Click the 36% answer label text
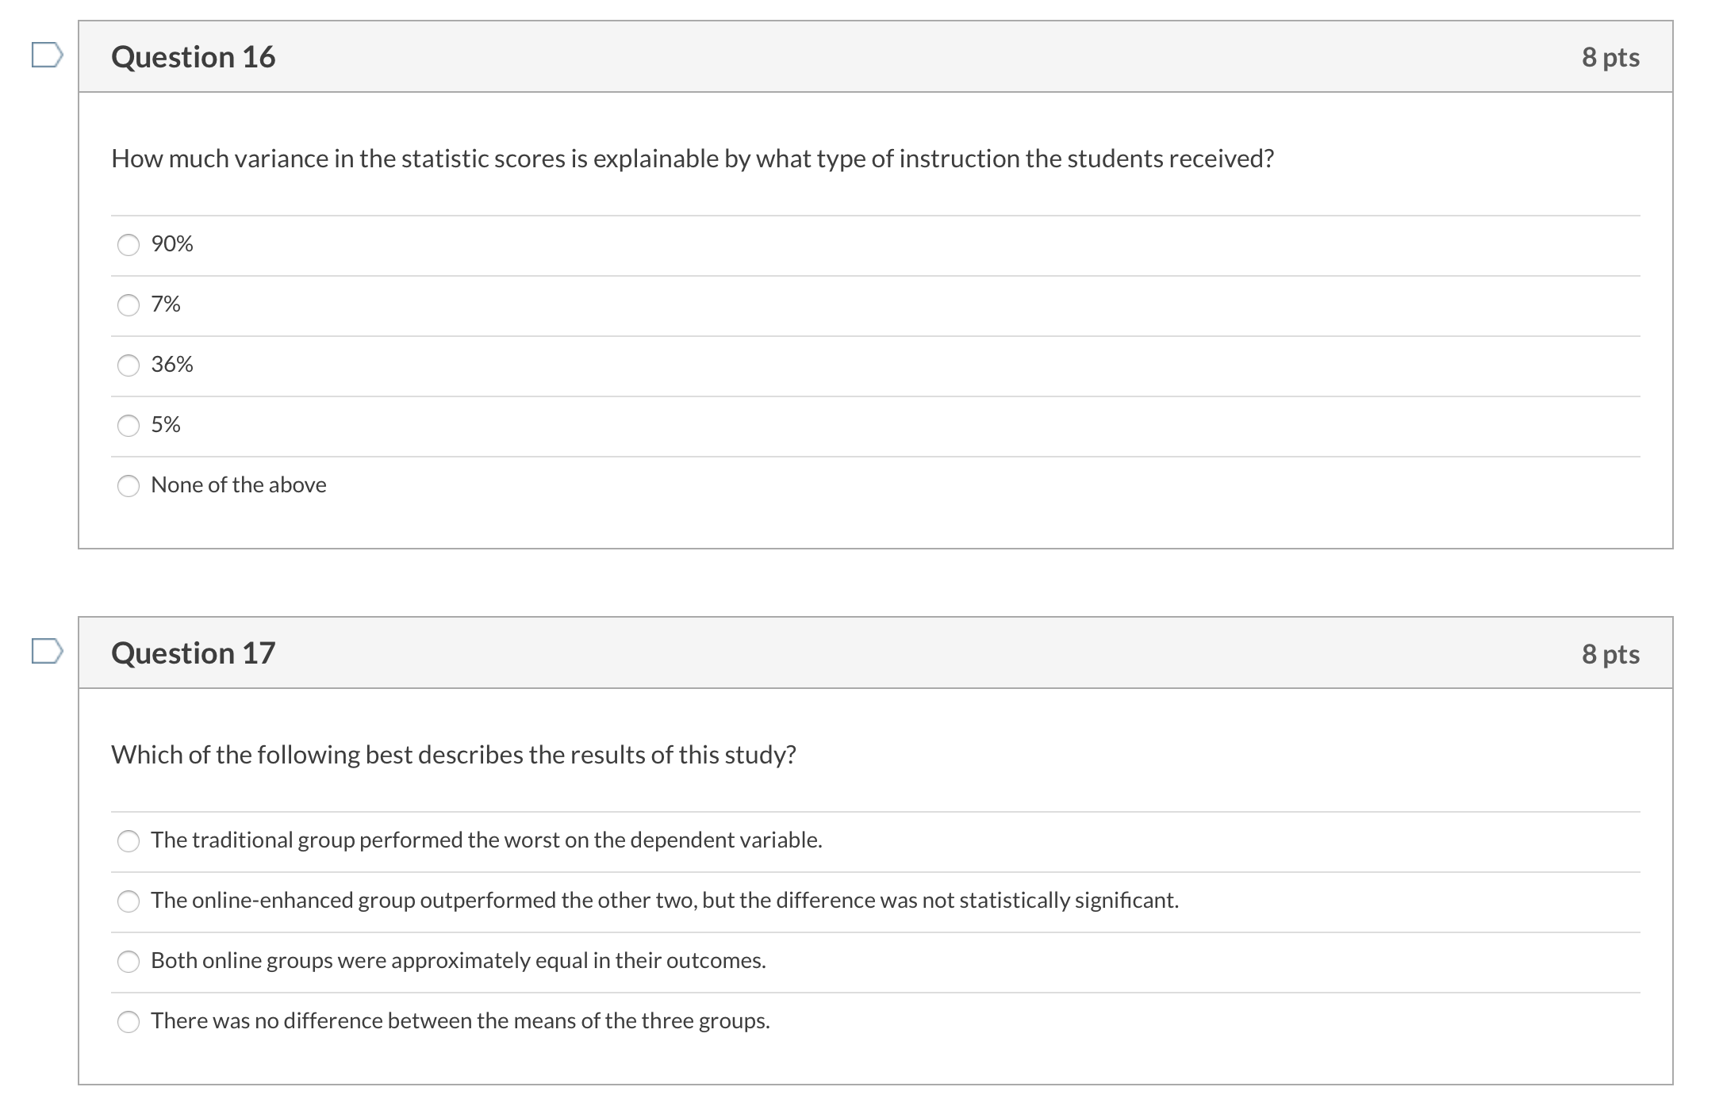This screenshot has width=1723, height=1106. 172,364
